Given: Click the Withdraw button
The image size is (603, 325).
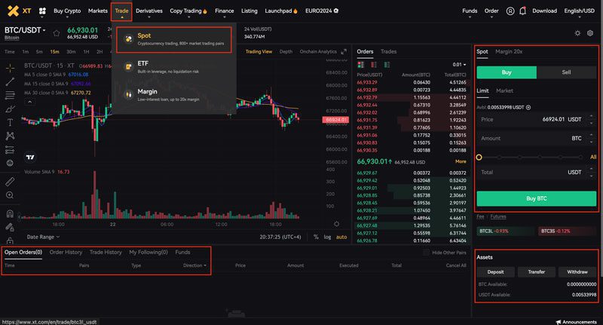Looking at the screenshot, I should click(x=577, y=272).
